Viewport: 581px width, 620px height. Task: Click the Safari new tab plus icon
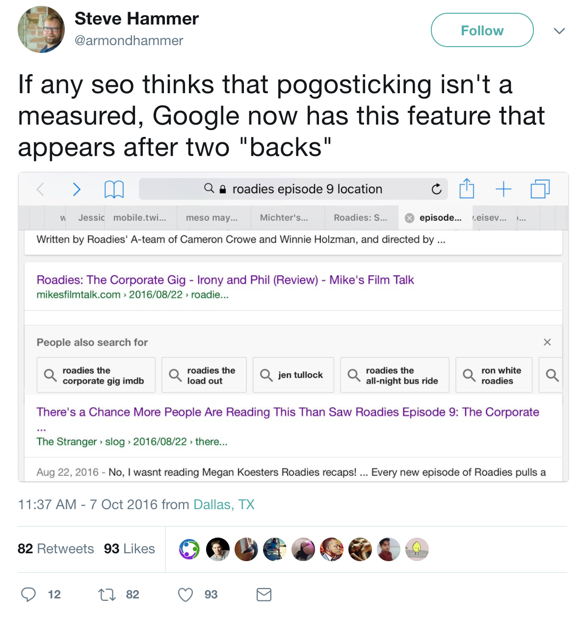point(503,189)
